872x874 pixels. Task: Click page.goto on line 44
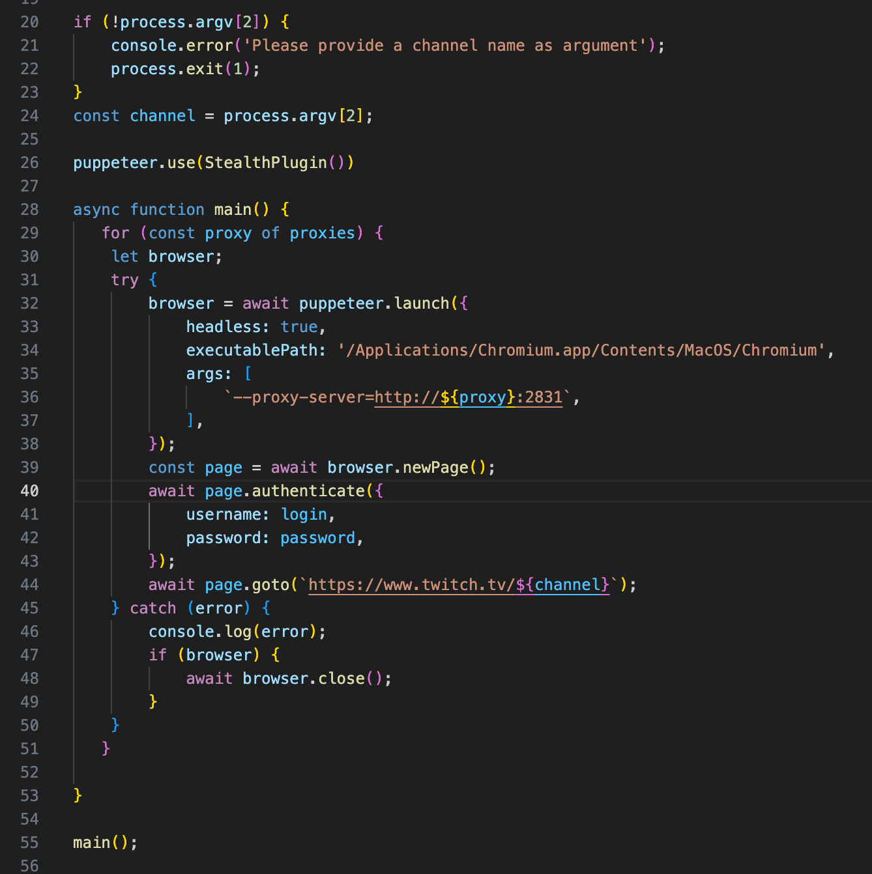(247, 585)
